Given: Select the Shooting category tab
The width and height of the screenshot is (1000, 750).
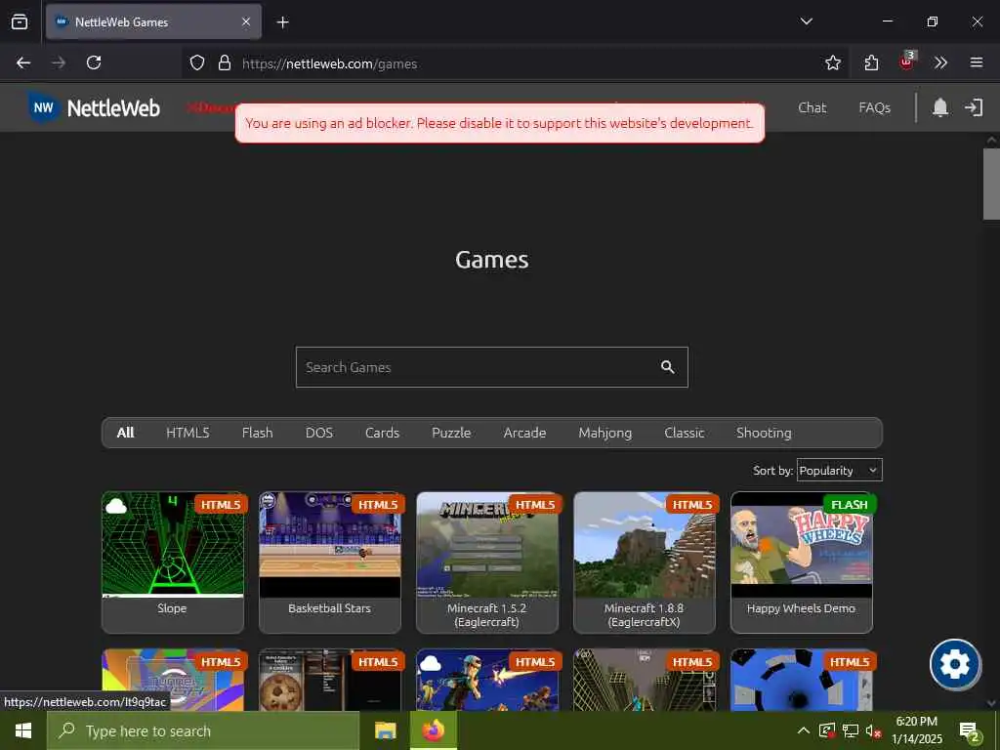Looking at the screenshot, I should click(x=764, y=433).
